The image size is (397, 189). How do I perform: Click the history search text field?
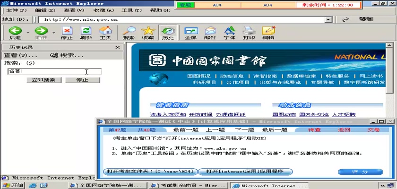(x=54, y=72)
